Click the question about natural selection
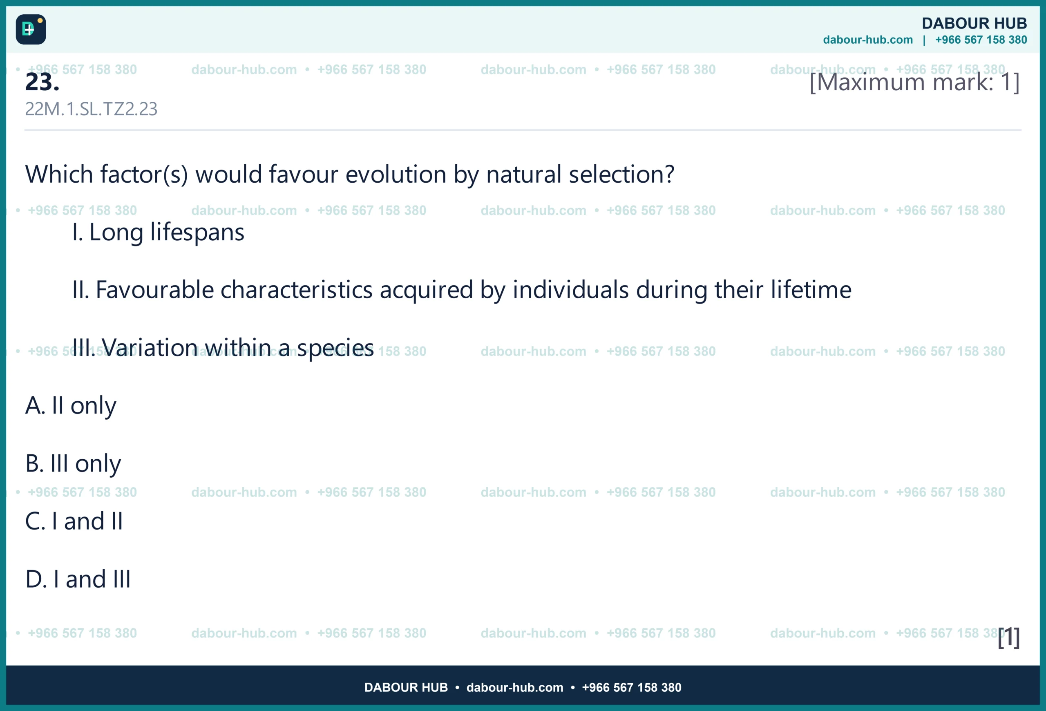1046x711 pixels. point(350,174)
